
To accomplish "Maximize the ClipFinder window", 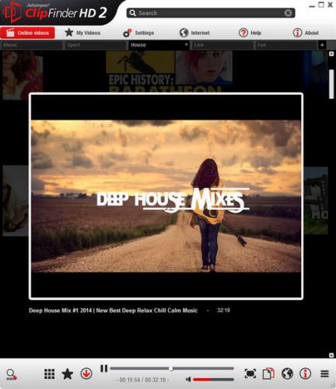I will (321, 5).
